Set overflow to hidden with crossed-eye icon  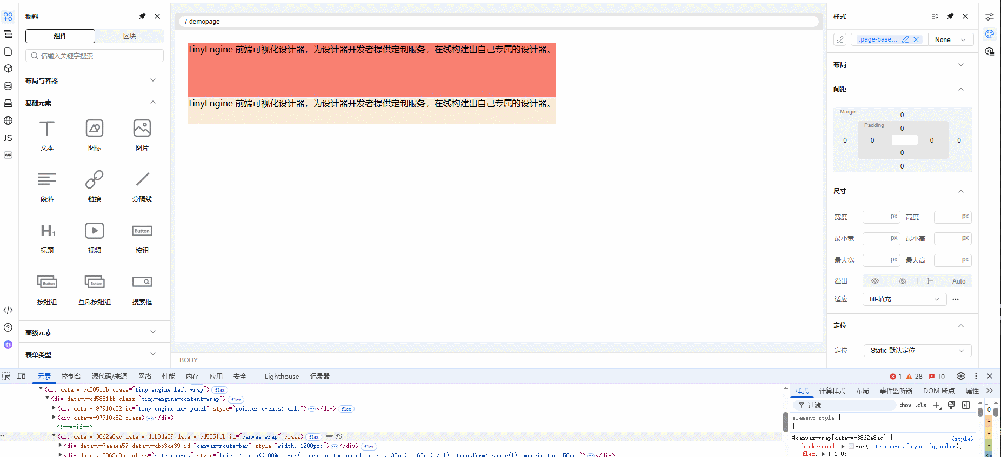[x=902, y=281]
